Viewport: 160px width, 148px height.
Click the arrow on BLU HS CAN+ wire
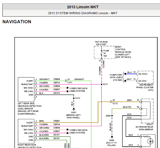tap(125, 74)
